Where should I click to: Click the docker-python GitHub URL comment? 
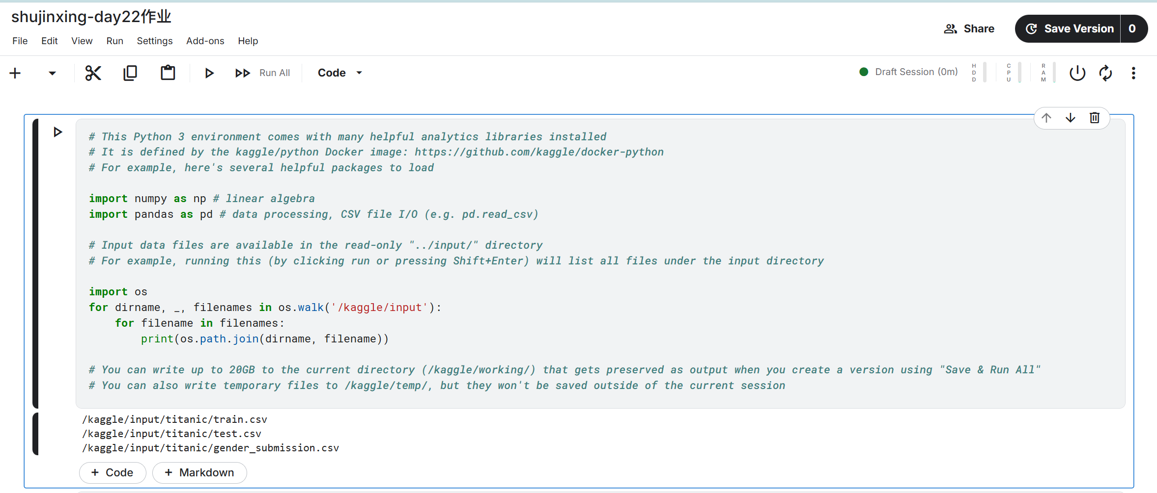pyautogui.click(x=539, y=152)
